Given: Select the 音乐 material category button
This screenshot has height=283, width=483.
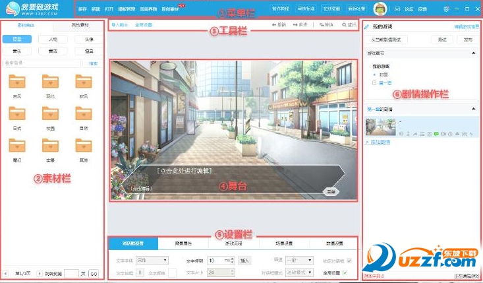Looking at the screenshot, I should [x=17, y=51].
